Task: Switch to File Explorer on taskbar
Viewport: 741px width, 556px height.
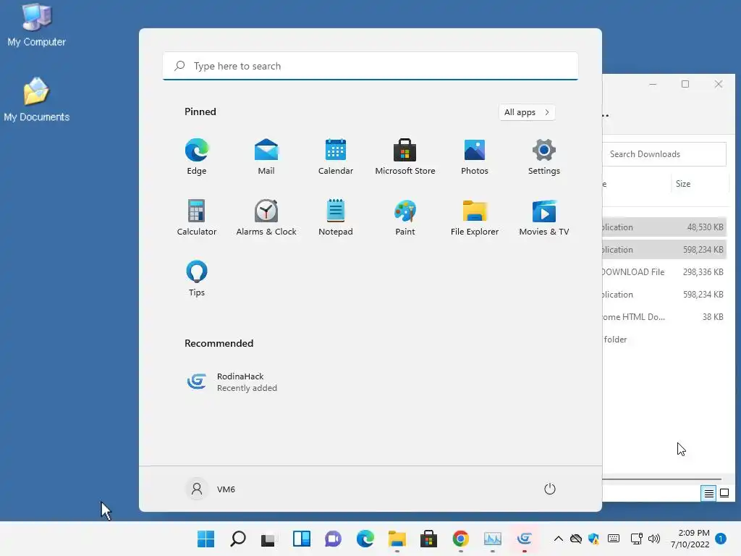Action: pos(397,539)
